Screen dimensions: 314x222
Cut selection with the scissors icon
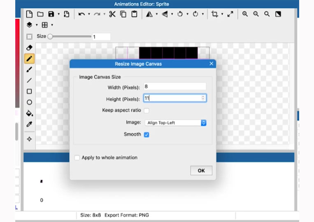pos(112,14)
